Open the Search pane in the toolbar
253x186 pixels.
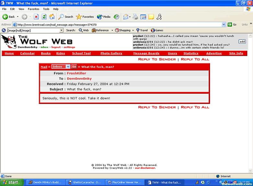66,17
